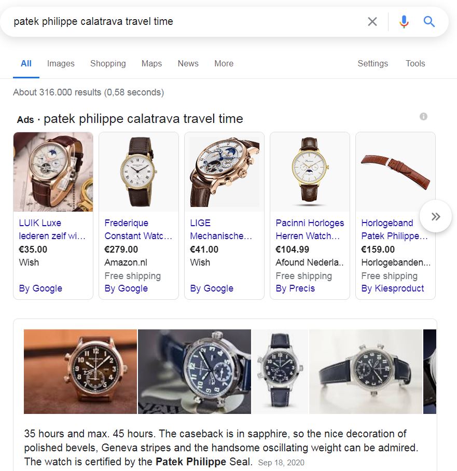Open the LUIK Luxe watch ad link
This screenshot has width=457, height=471.
52,229
